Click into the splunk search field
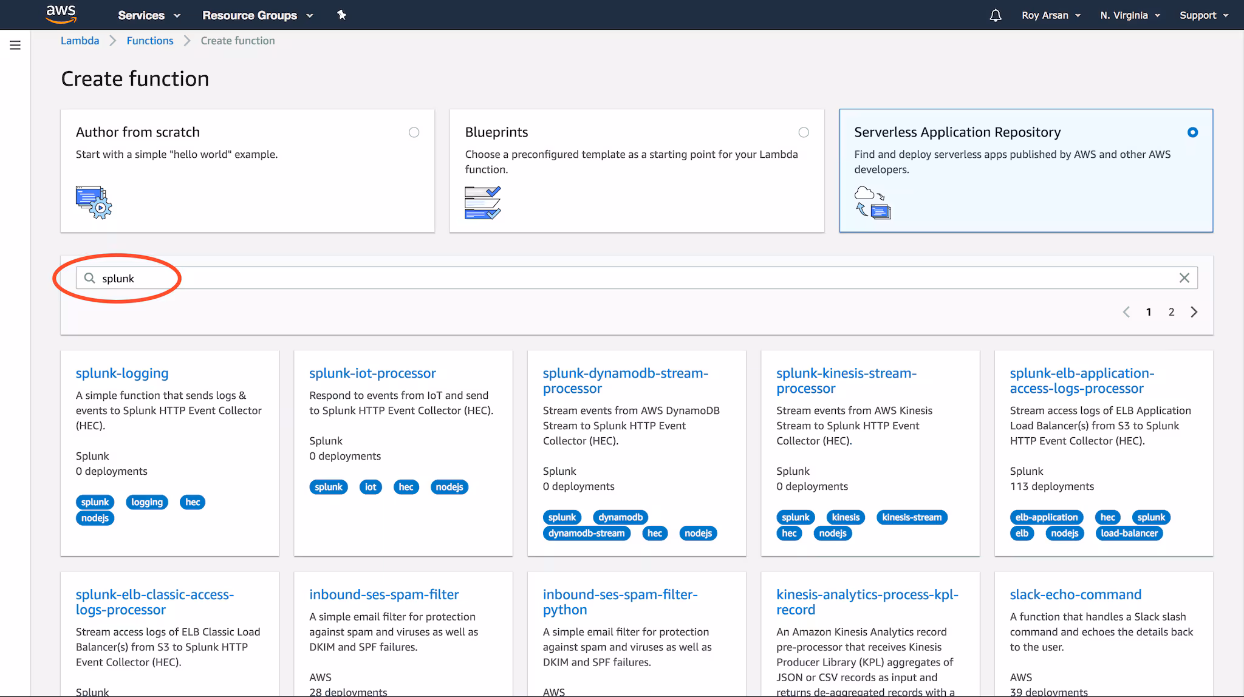The width and height of the screenshot is (1244, 697). pyautogui.click(x=607, y=278)
